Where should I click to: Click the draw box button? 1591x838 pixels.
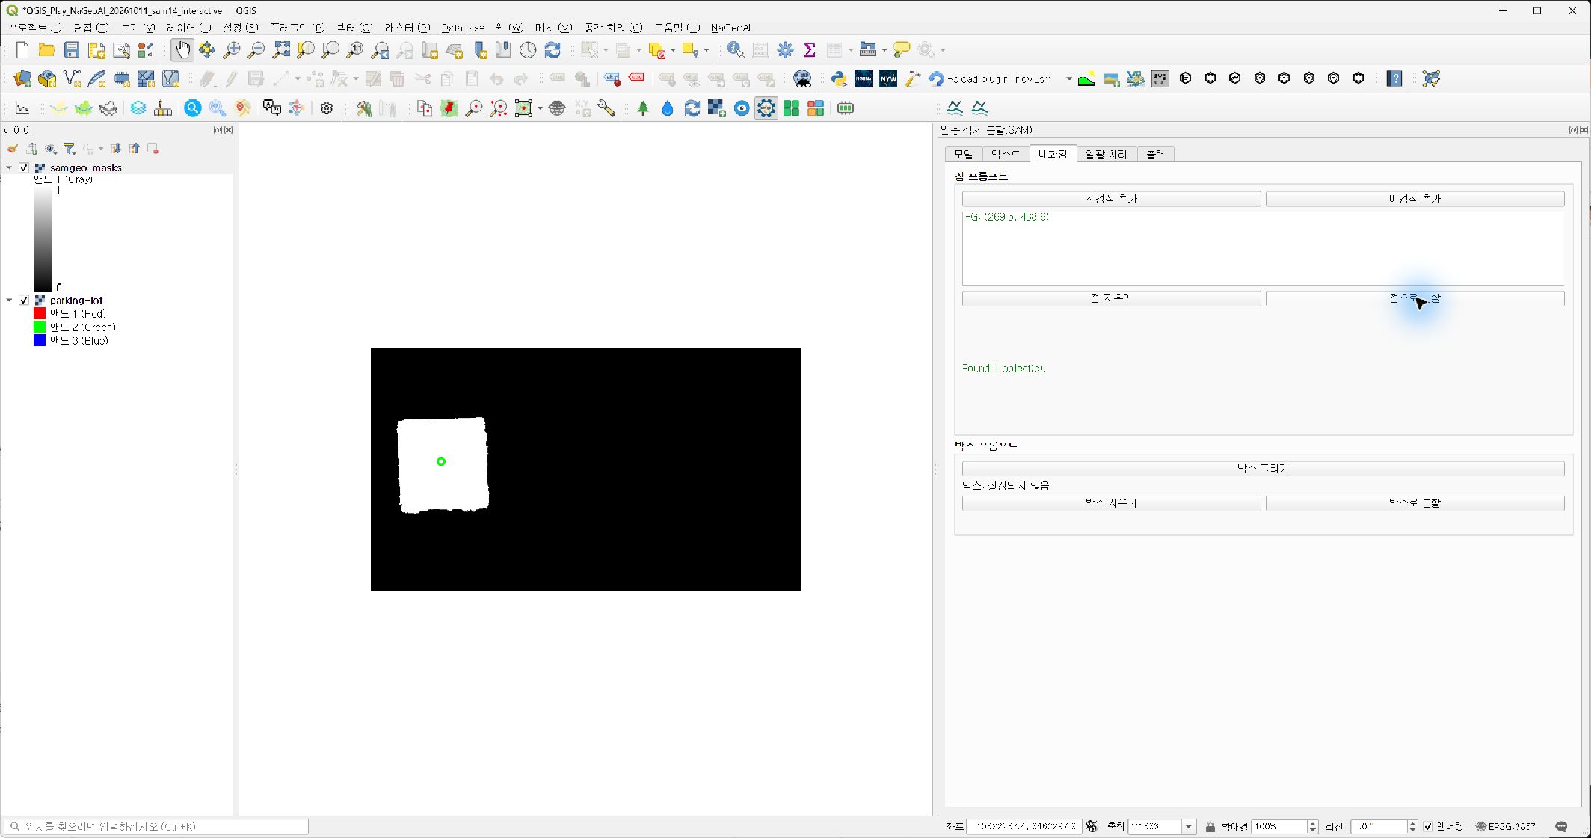(1263, 468)
